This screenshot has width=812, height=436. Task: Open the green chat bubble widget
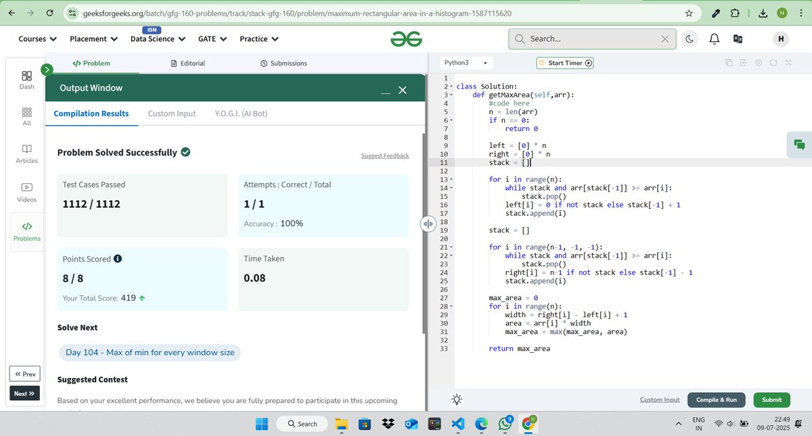point(799,144)
